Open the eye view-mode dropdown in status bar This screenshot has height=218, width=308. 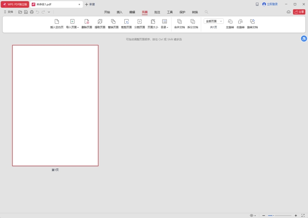[x=253, y=215]
